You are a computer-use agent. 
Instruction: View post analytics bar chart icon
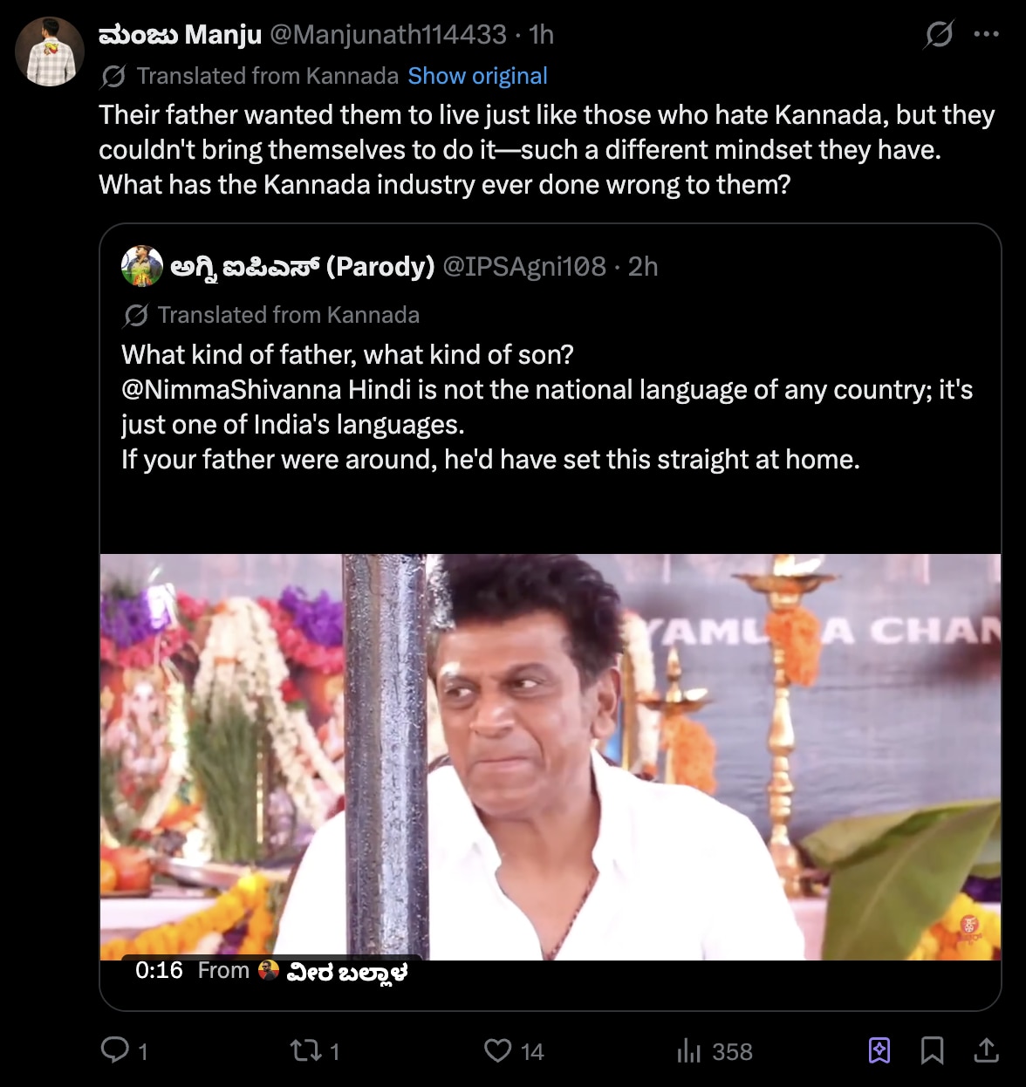tap(689, 1050)
